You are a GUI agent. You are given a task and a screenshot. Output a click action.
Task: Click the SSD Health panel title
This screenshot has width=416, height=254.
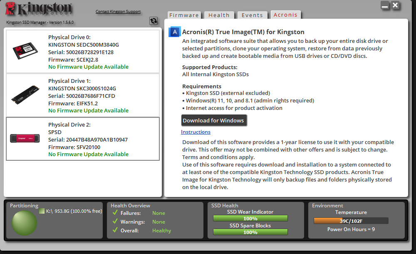[x=225, y=206]
